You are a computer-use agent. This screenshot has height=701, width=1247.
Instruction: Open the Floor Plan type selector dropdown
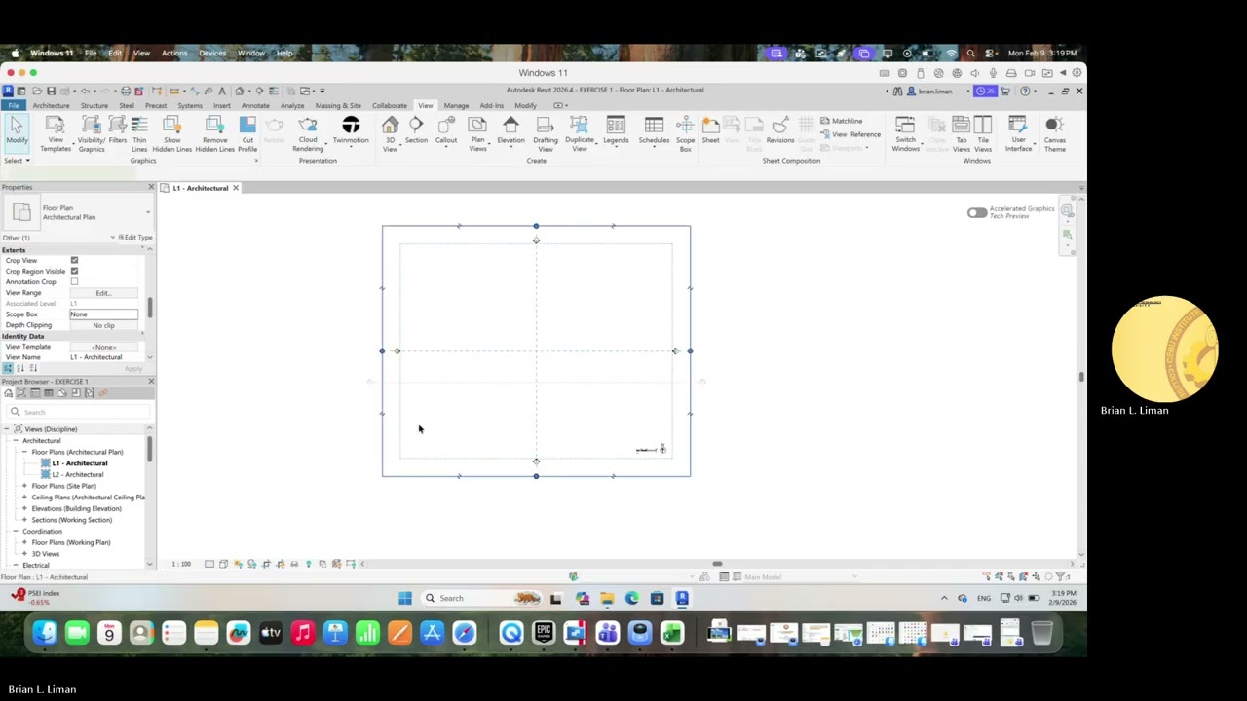[148, 212]
